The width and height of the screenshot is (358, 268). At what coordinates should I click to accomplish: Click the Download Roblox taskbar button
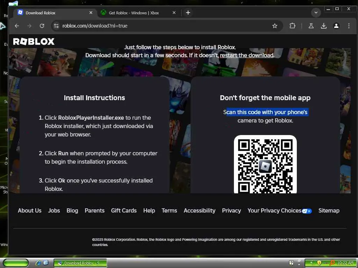point(80,263)
